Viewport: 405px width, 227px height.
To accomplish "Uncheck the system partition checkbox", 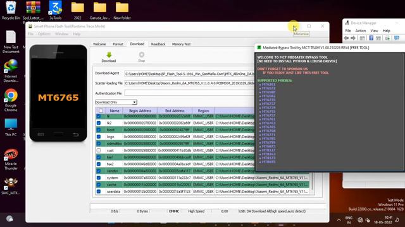I will 99,178.
